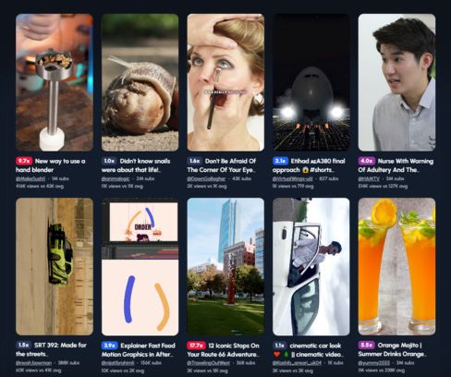Image resolution: width=451 pixels, height=377 pixels.
Task: Open title "New way to use a hand blender"
Action: click(x=51, y=165)
